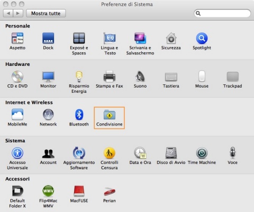This screenshot has width=254, height=212.
Task: Click the magnifier icon in search field
Action: 198,13
